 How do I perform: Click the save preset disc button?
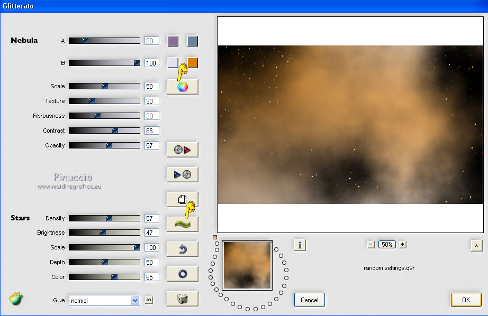[183, 174]
